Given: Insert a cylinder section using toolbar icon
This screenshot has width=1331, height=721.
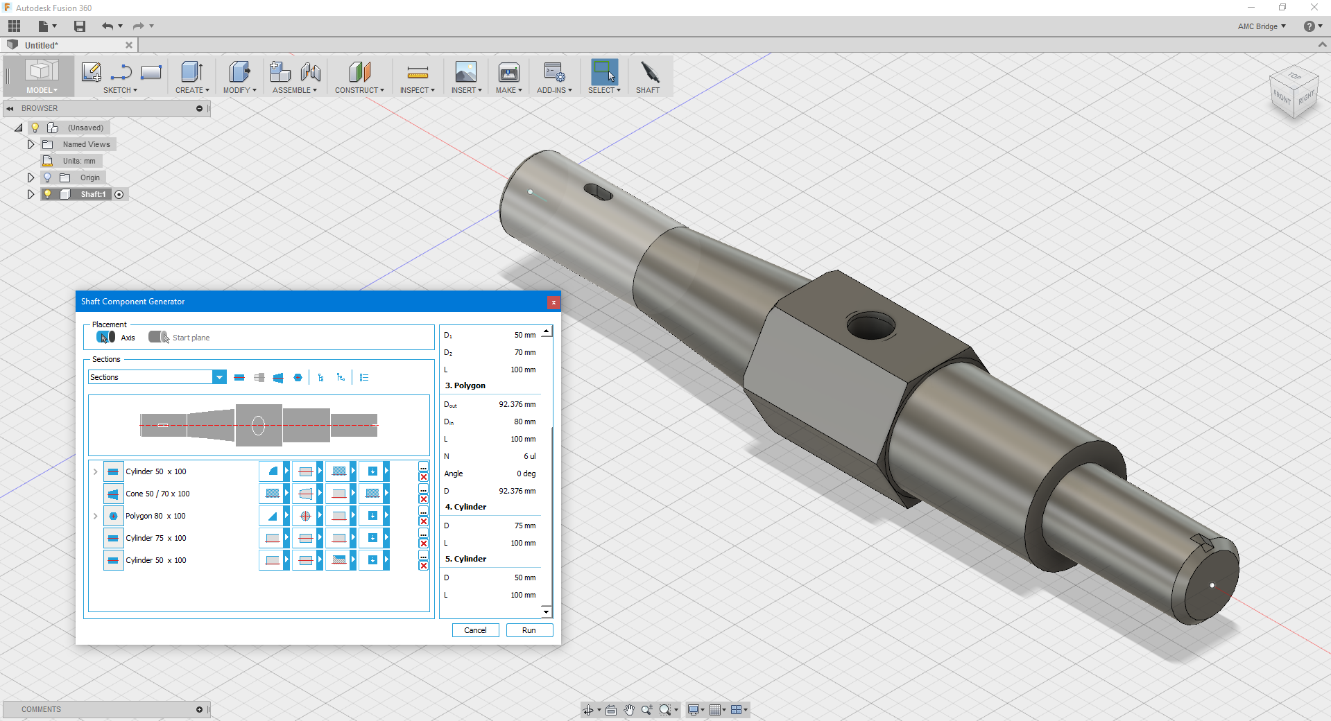Looking at the screenshot, I should click(x=239, y=378).
